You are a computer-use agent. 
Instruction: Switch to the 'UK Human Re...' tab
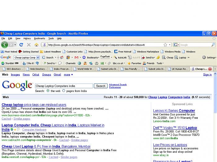(178, 69)
